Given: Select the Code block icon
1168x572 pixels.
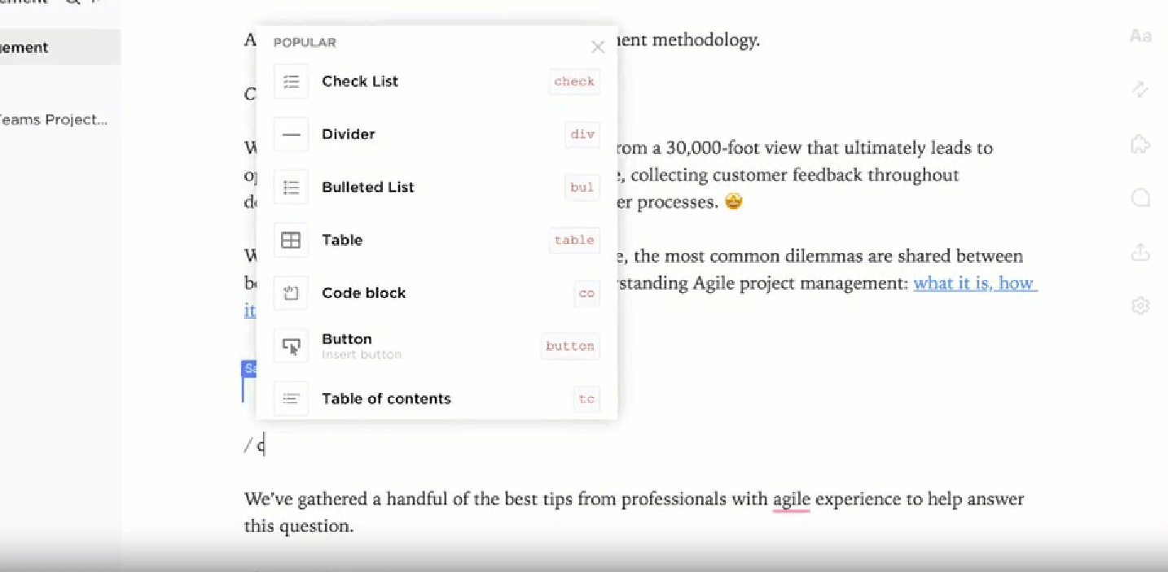Looking at the screenshot, I should [291, 293].
